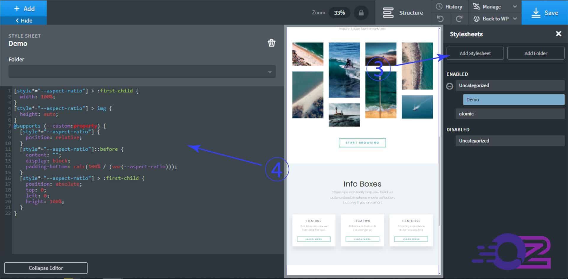Open the History panel
This screenshot has width=568, height=279.
(449, 7)
